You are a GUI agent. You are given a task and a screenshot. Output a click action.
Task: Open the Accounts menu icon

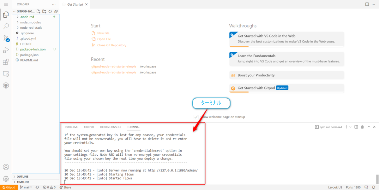point(6,167)
